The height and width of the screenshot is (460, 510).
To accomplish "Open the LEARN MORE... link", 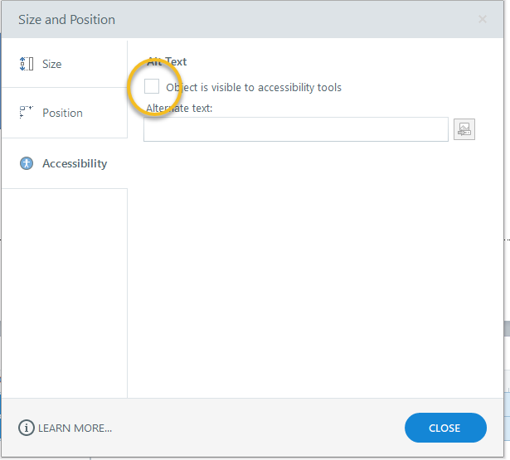I will point(75,428).
